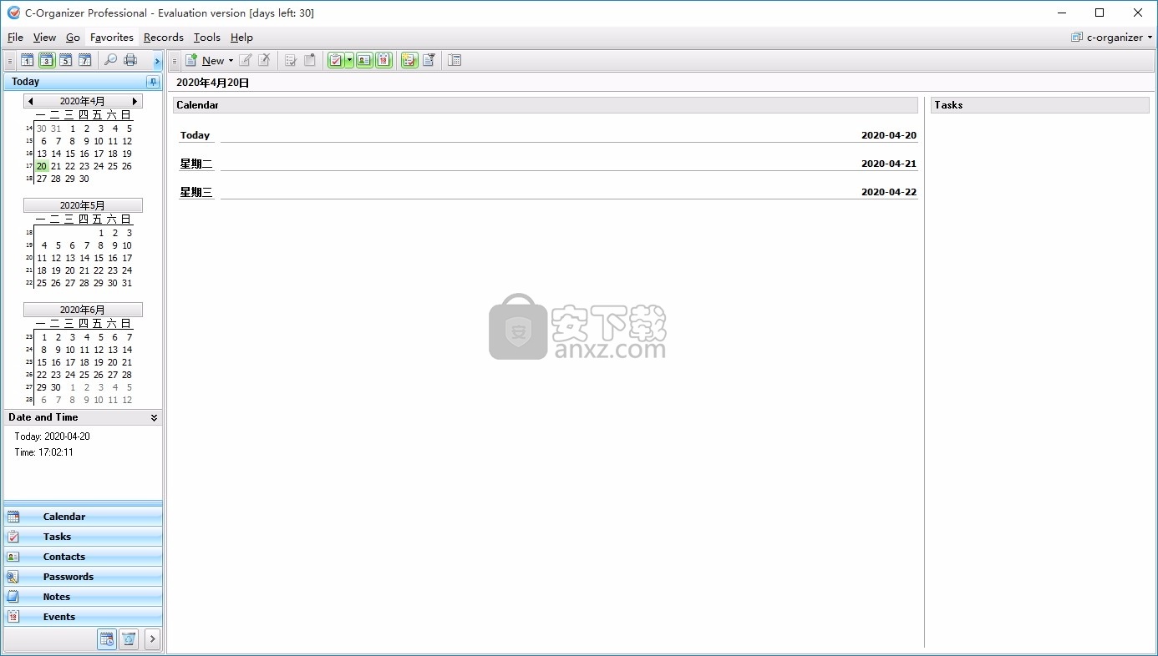Image resolution: width=1158 pixels, height=656 pixels.
Task: Toggle the highlighted sticker notes button
Action: click(409, 60)
